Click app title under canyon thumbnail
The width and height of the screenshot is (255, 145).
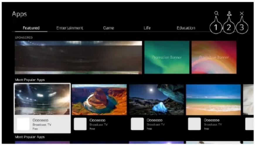coord(97,120)
